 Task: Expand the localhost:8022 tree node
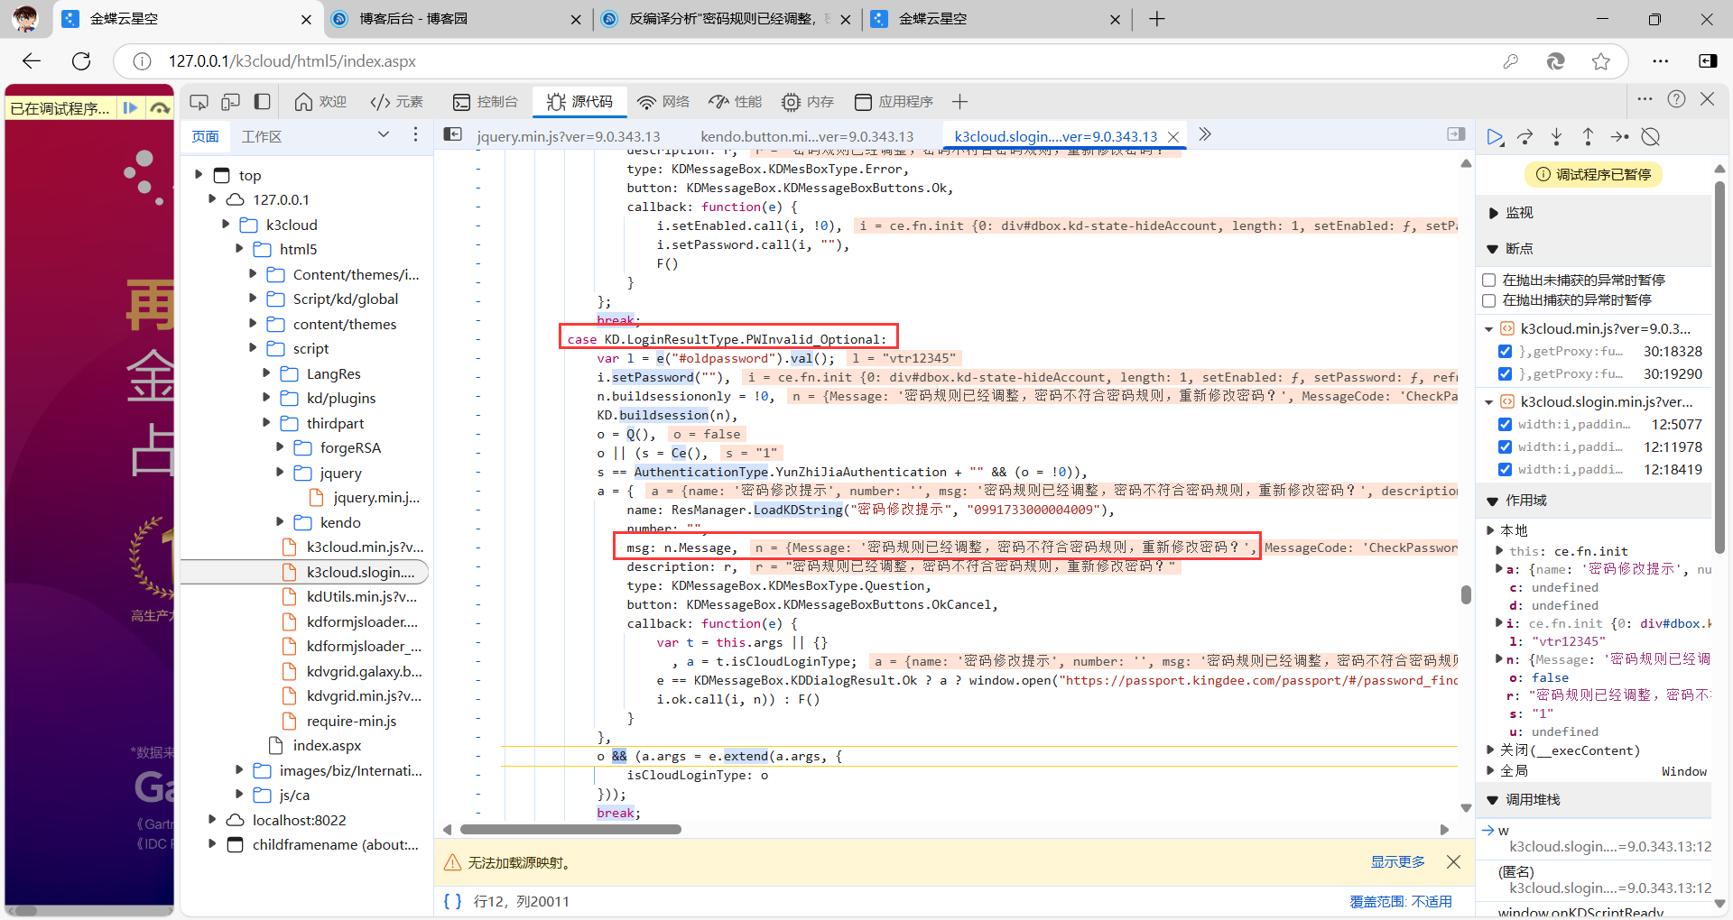212,819
